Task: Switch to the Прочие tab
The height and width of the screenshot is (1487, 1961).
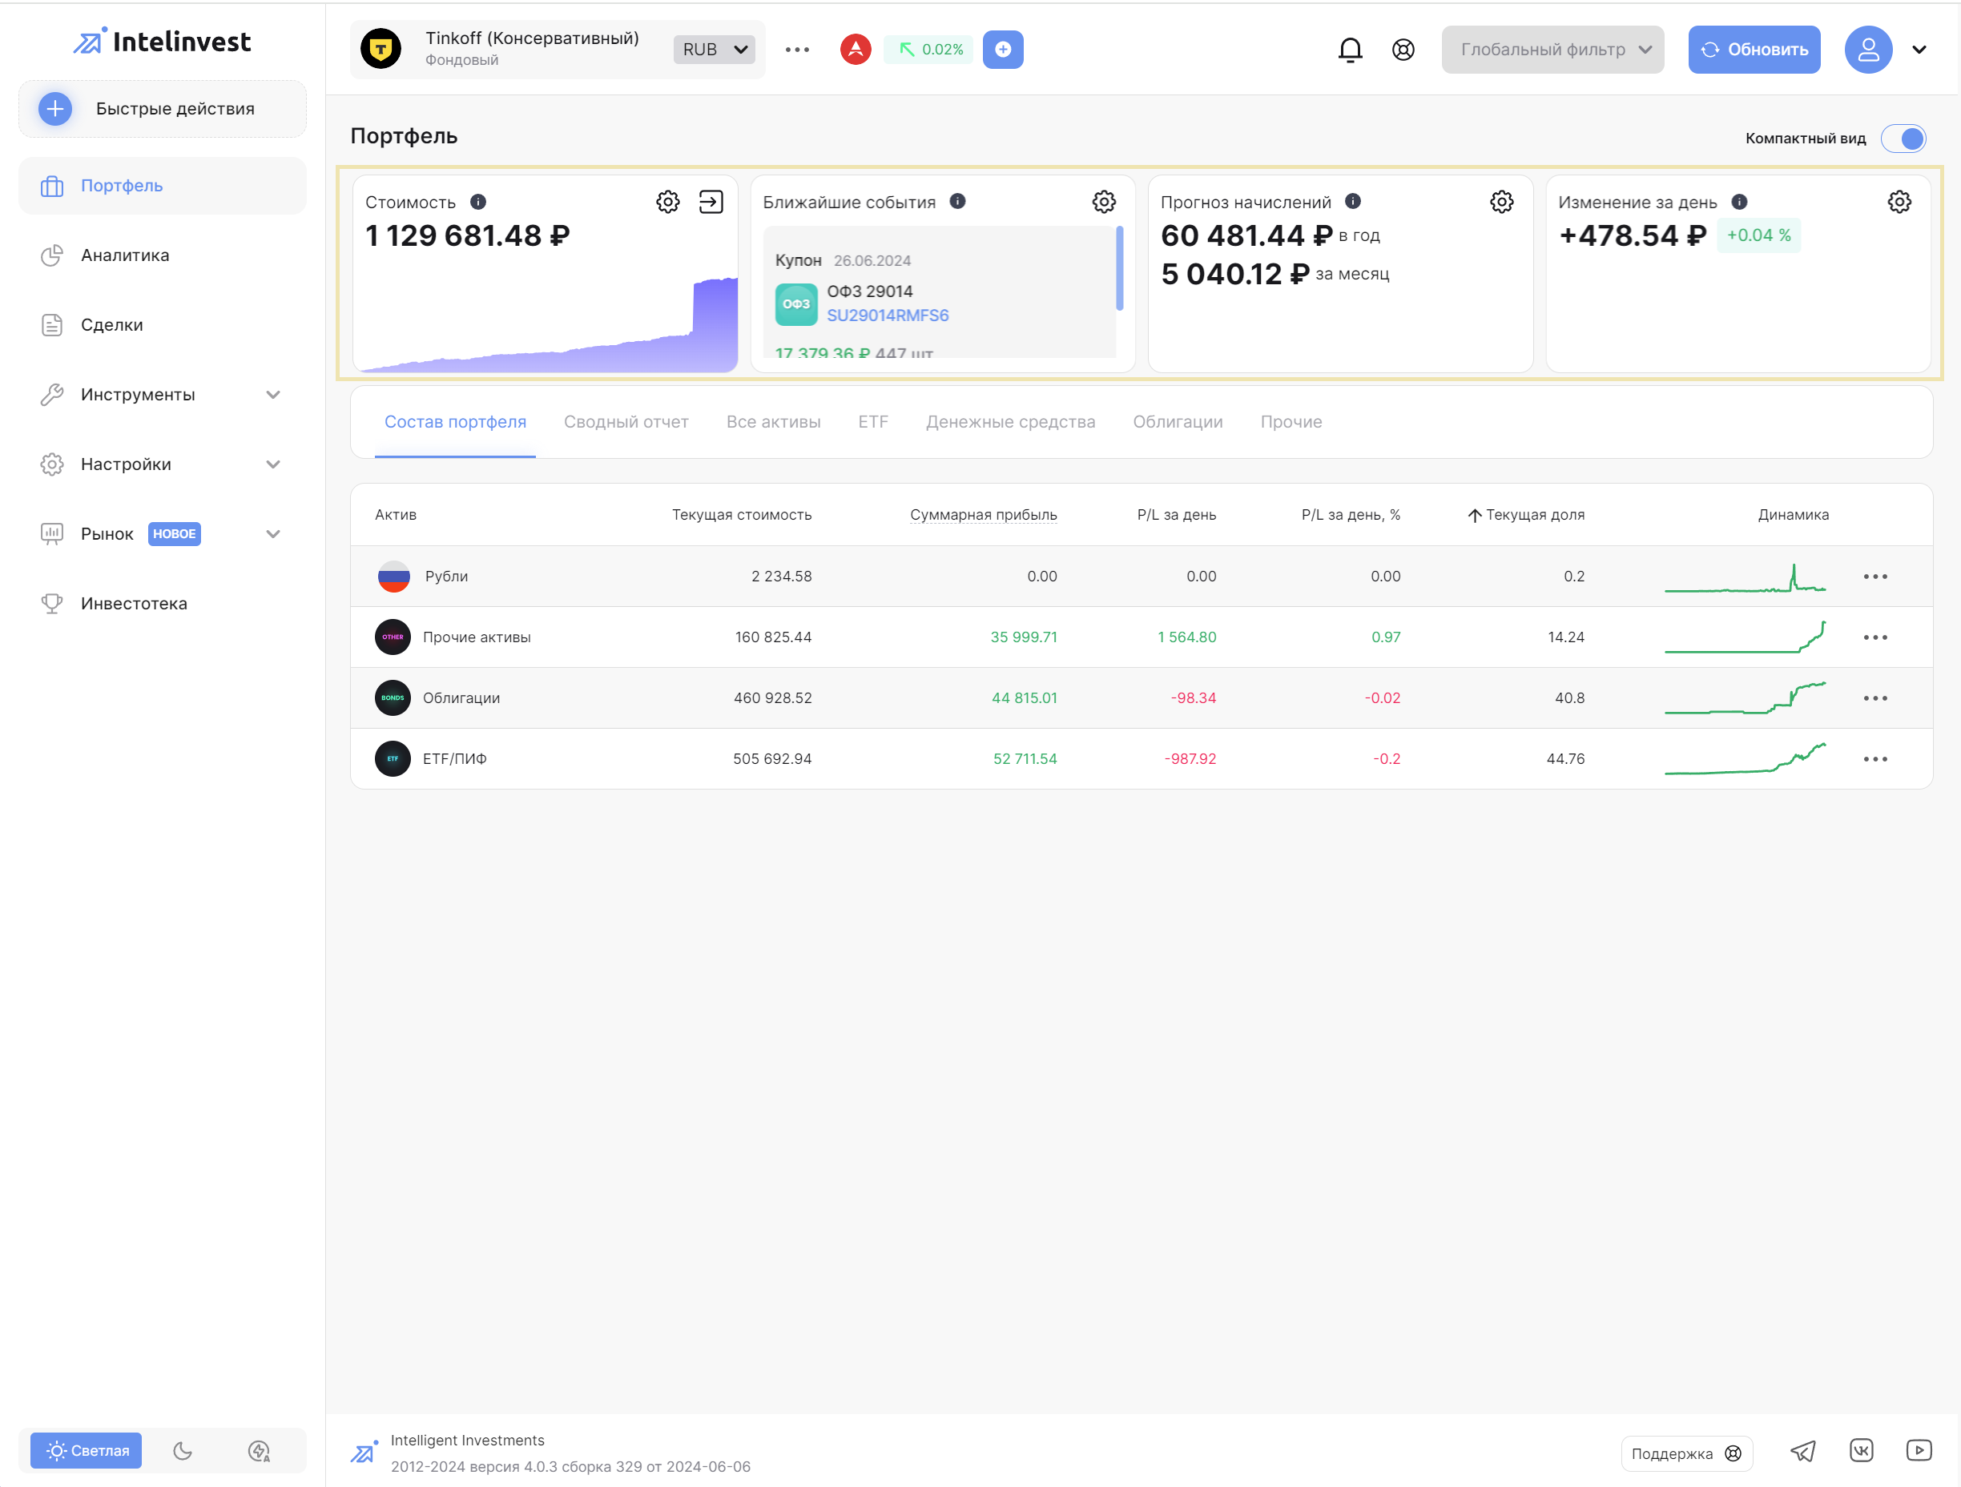Action: coord(1291,422)
